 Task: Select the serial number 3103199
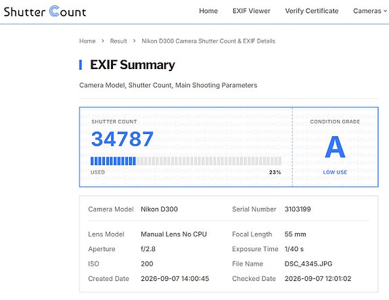(298, 209)
